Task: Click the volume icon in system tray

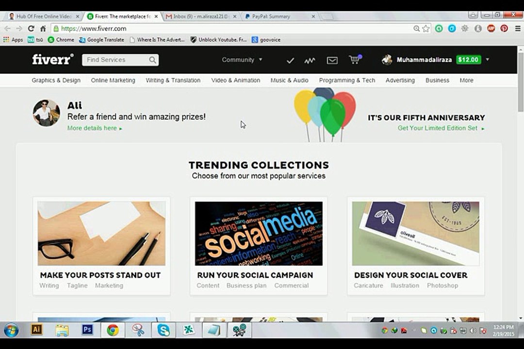Action: click(x=473, y=331)
